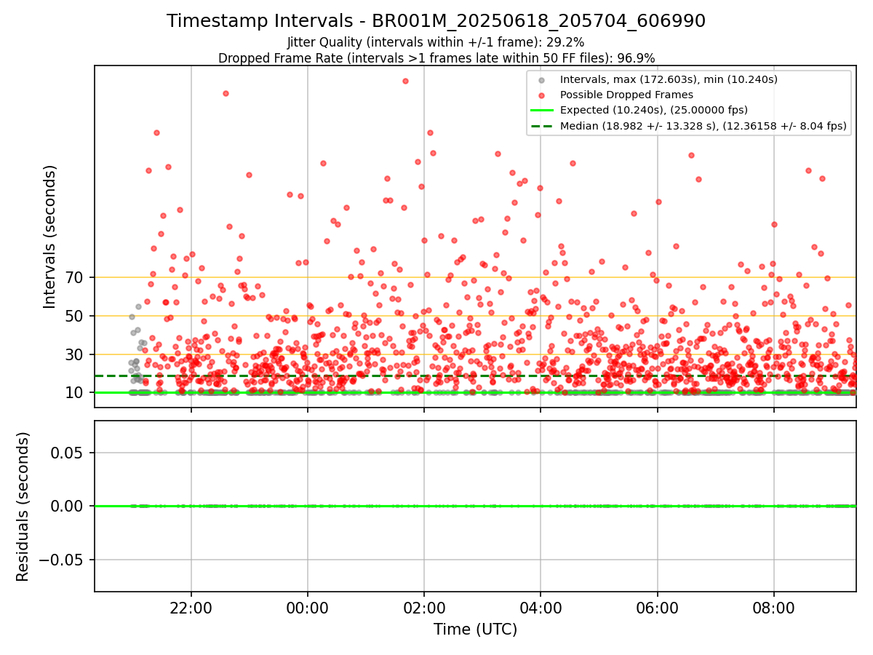This screenshot has height=655, width=873.
Task: Click the solid green Expected line legend sample
Action: point(542,111)
